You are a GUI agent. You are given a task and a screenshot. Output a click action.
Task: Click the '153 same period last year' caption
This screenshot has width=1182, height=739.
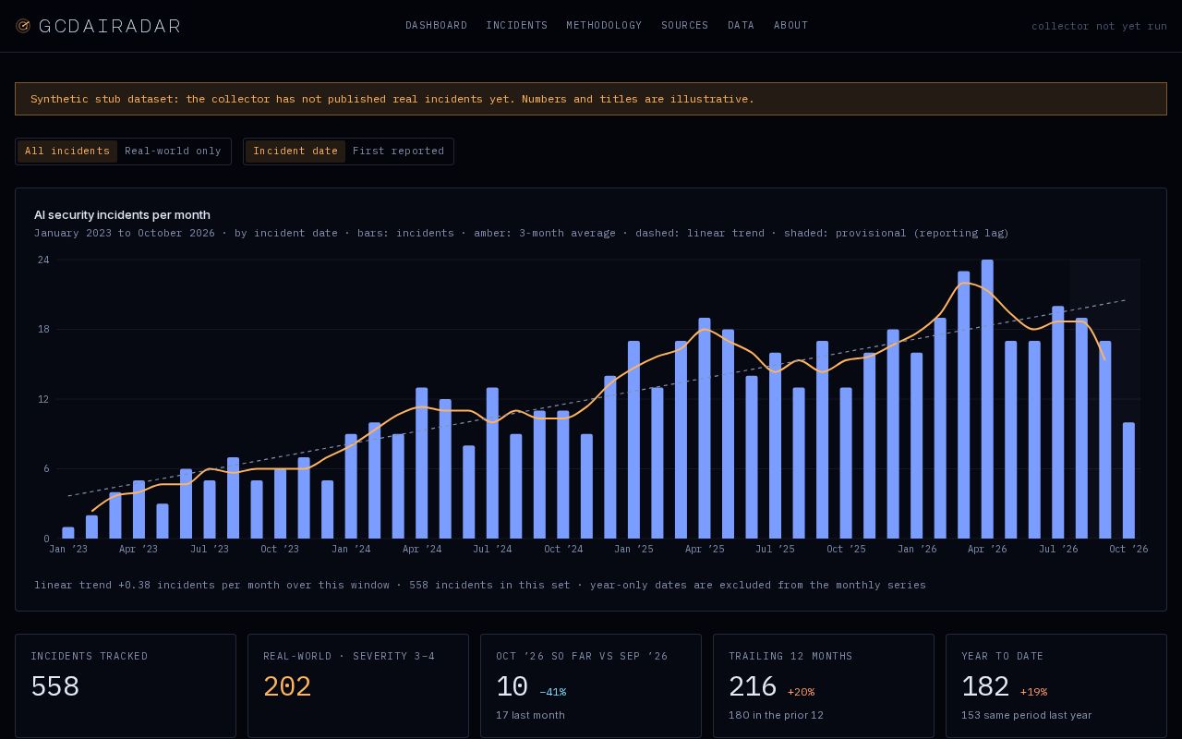pos(1027,715)
